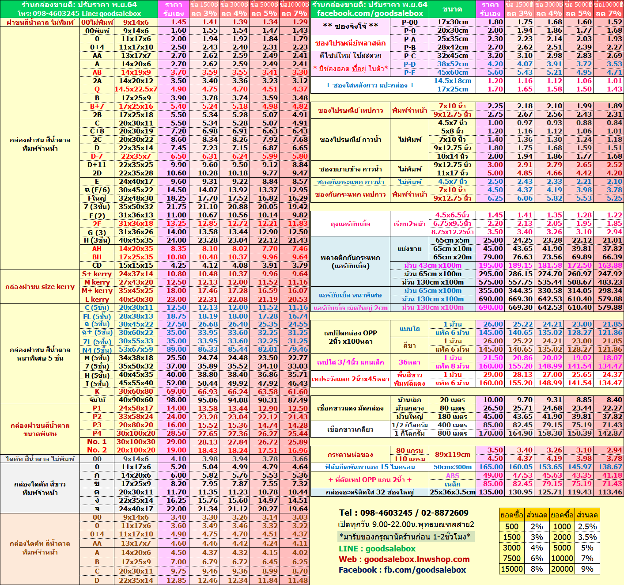Select the เชือกขาวแดง มัดกล่อง cell

click(x=350, y=408)
